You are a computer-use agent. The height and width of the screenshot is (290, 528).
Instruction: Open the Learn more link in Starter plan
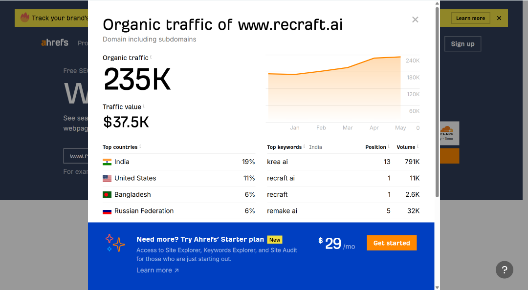pyautogui.click(x=157, y=270)
